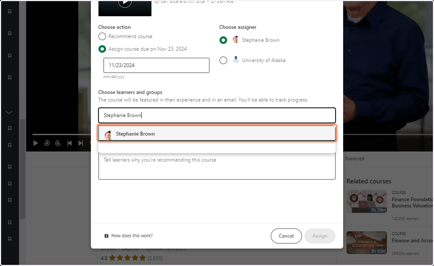Collapse sidebar section using chevron arrow

[x=9, y=112]
